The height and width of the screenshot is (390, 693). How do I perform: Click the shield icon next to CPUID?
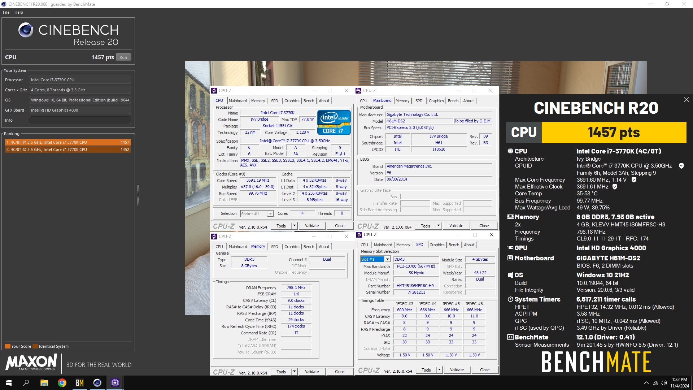tap(681, 166)
